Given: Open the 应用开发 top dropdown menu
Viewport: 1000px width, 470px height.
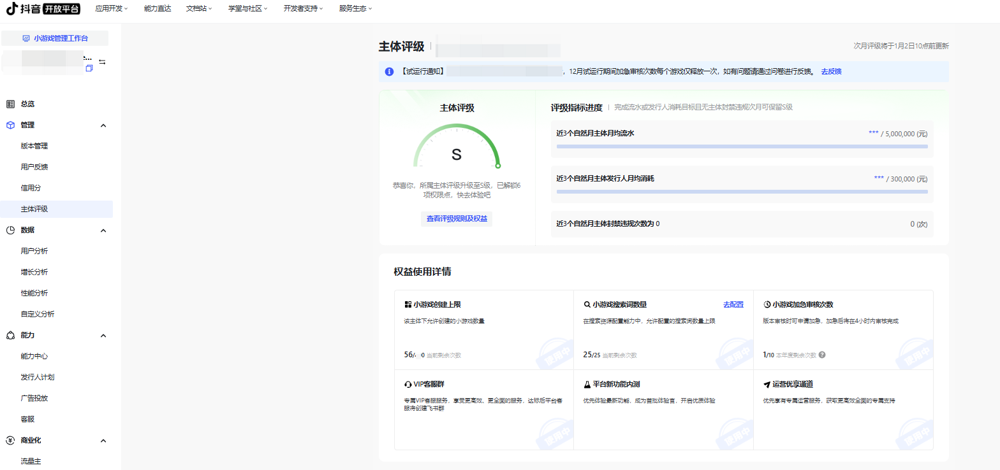Looking at the screenshot, I should (111, 8).
